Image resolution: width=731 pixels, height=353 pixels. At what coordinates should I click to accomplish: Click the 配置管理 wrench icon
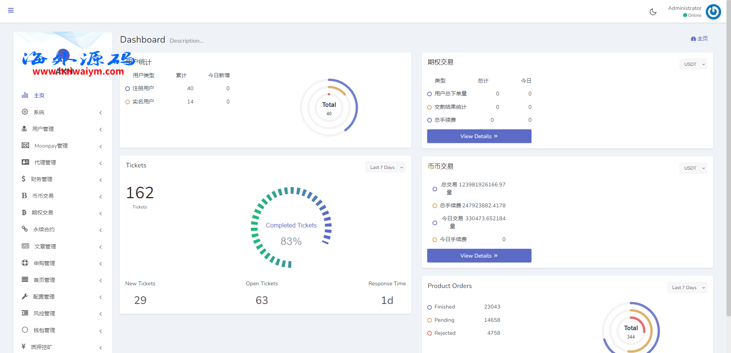pos(25,296)
